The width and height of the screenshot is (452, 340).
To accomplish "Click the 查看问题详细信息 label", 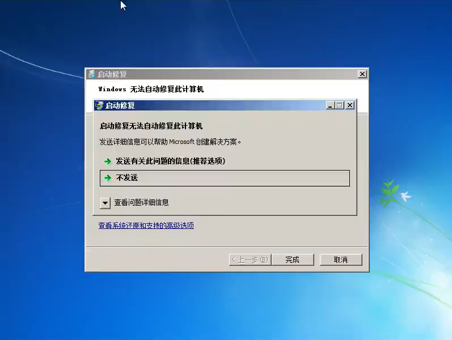I will point(141,202).
